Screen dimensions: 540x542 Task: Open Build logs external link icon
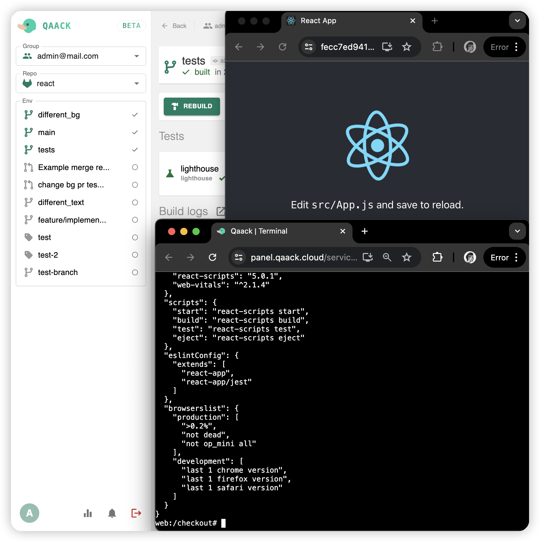[x=220, y=211]
